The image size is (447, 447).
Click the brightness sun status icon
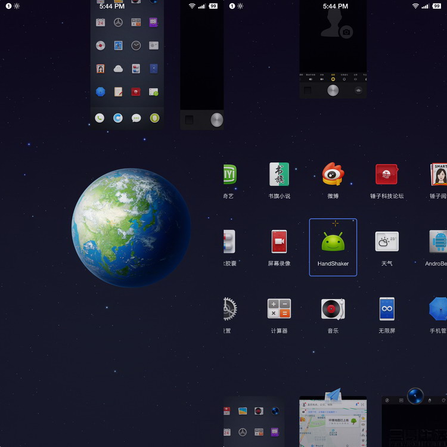[17, 6]
